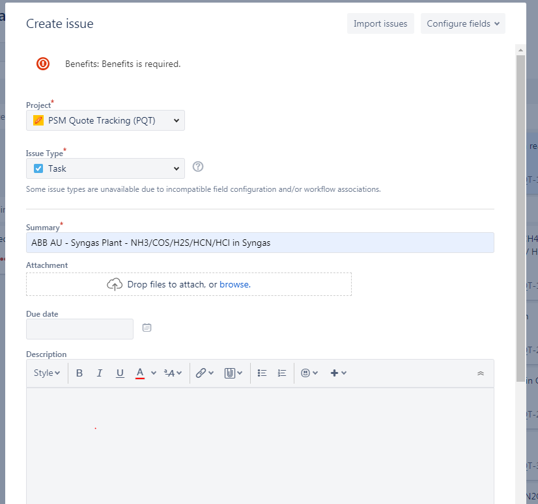The image size is (538, 504).
Task: Open attachment insert menu icon
Action: click(229, 373)
